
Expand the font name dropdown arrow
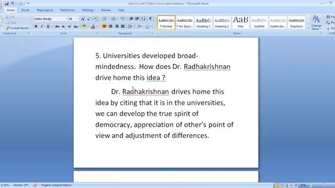point(66,19)
